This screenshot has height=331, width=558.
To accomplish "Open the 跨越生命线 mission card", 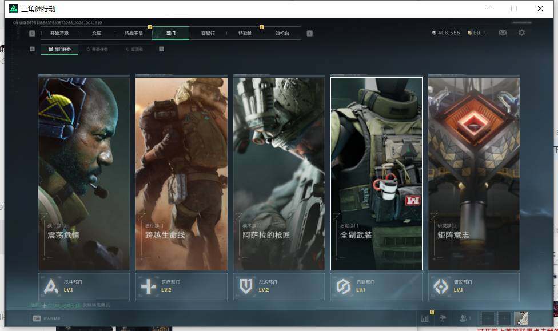I will tap(181, 174).
